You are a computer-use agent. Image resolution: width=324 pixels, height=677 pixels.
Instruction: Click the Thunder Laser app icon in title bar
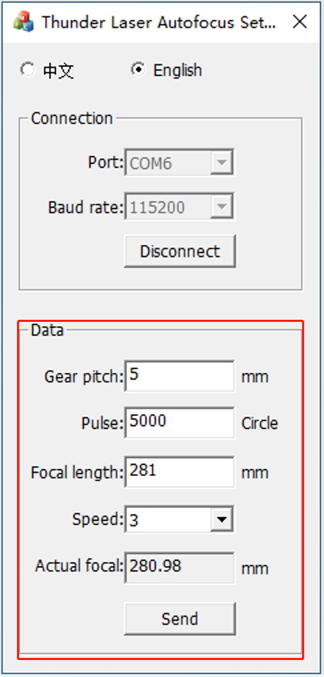(23, 21)
